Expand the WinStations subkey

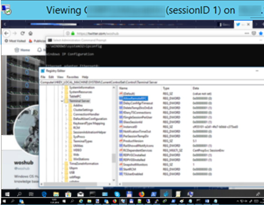coord(66,159)
